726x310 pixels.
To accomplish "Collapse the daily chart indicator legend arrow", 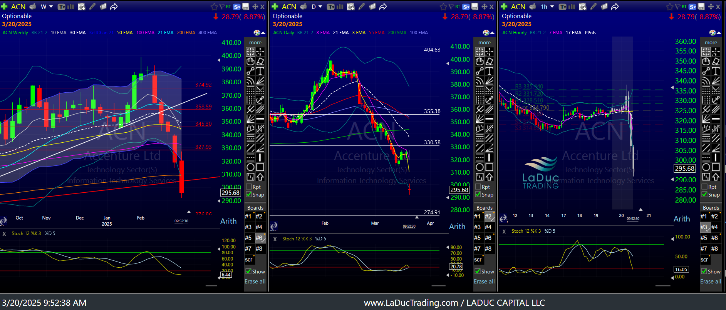I will pos(492,33).
